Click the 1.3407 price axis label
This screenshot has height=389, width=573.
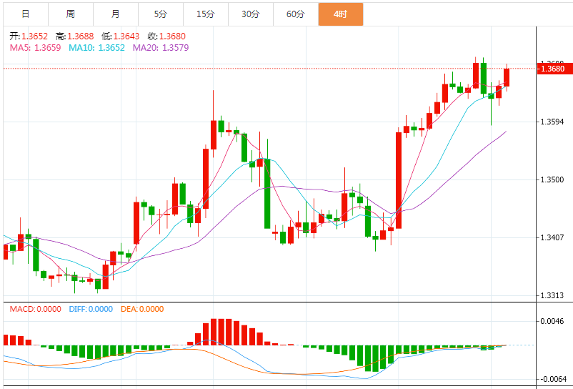(x=552, y=237)
